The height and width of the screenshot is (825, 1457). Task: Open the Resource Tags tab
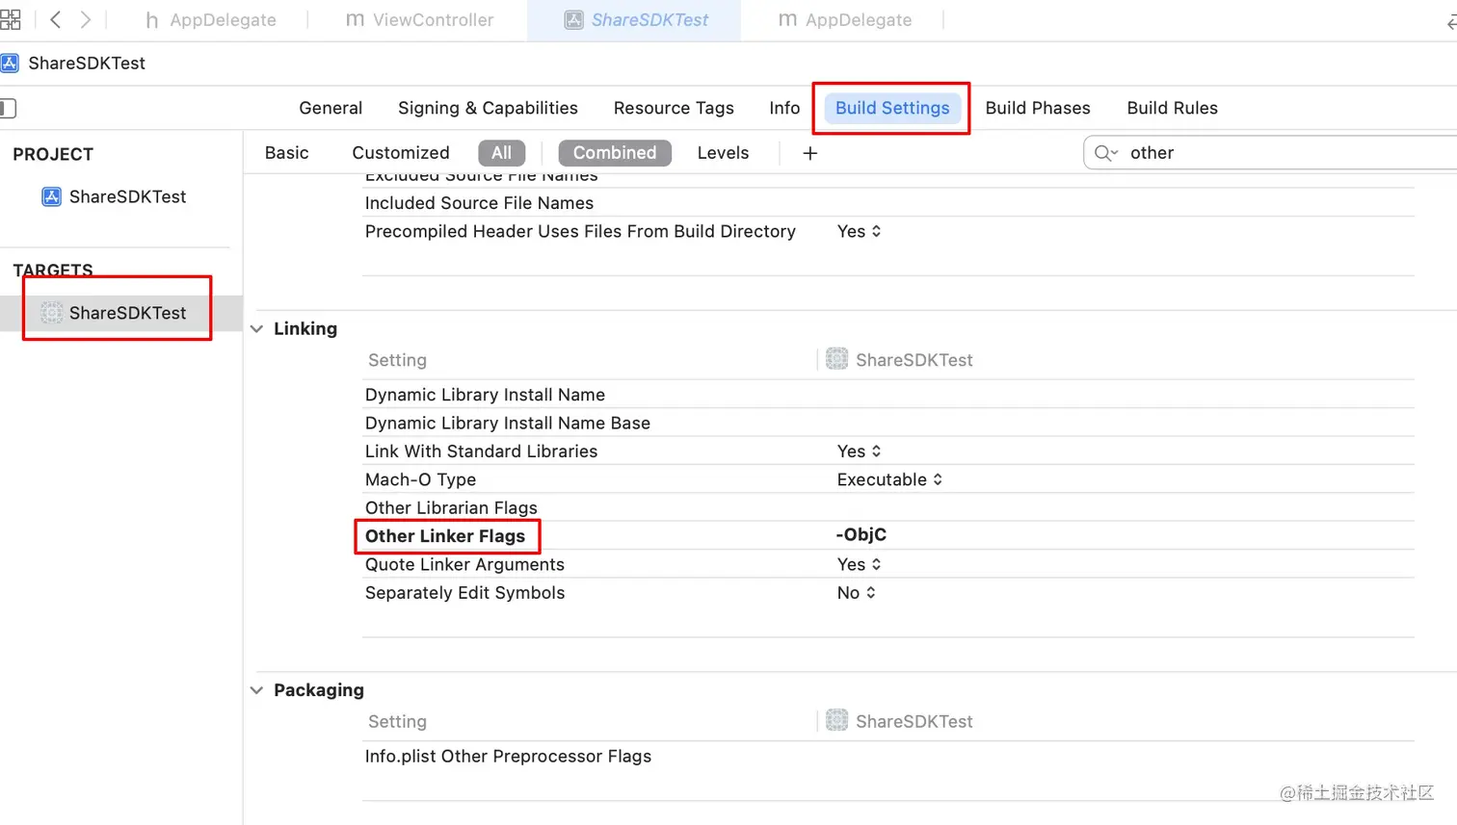[x=674, y=108]
